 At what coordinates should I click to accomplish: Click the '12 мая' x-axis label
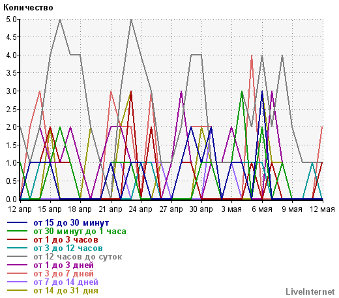click(322, 209)
